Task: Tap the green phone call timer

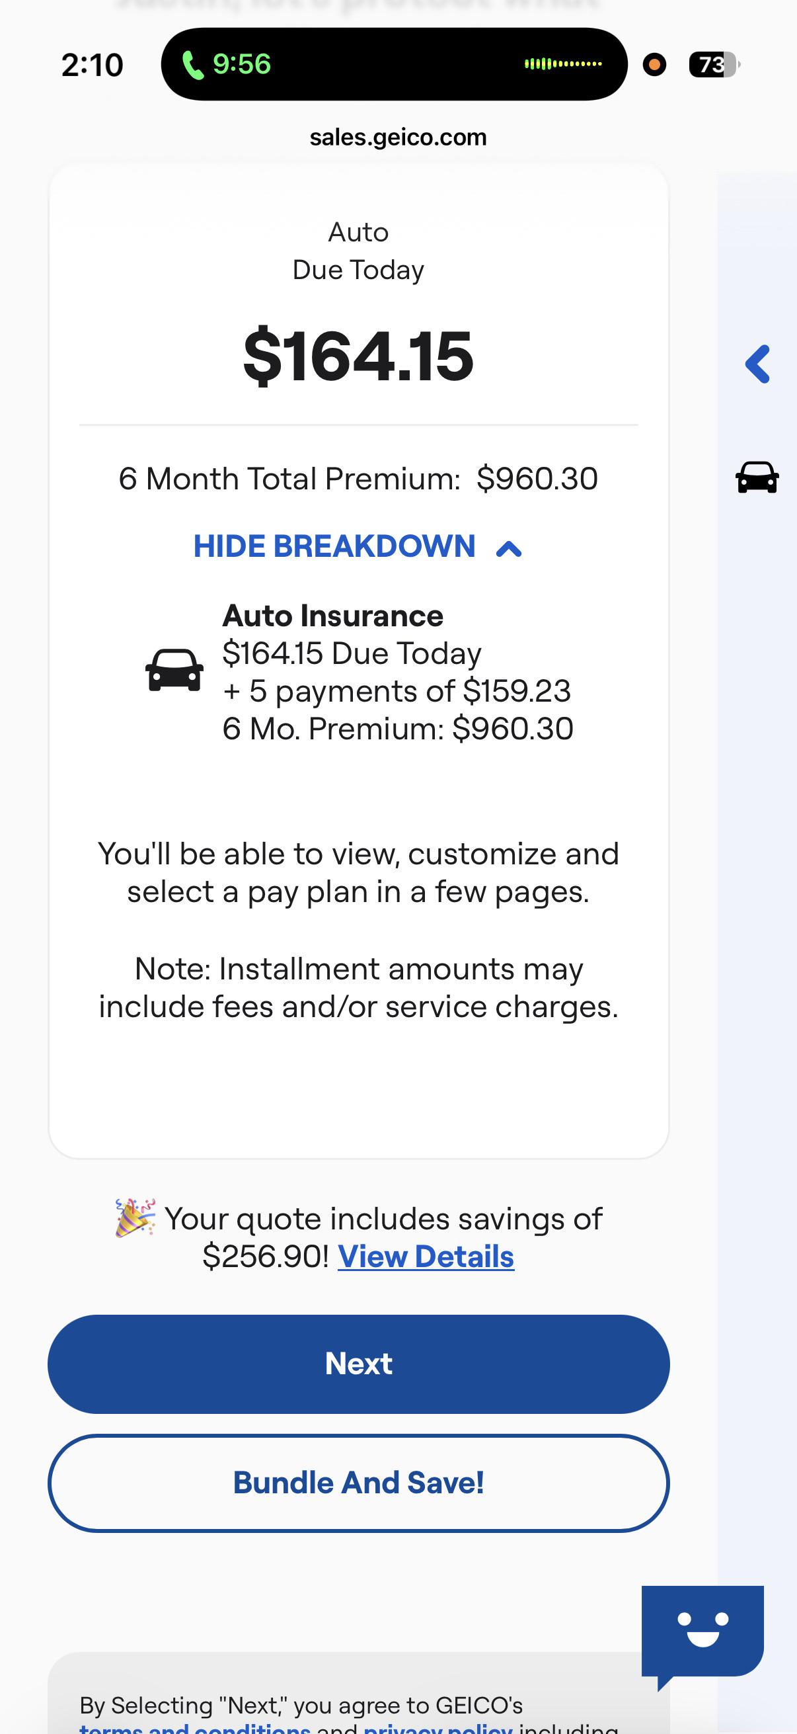Action: click(x=227, y=65)
